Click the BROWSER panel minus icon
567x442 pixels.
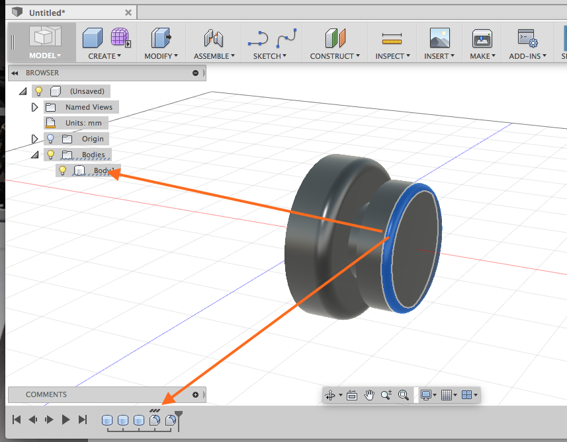coord(196,73)
